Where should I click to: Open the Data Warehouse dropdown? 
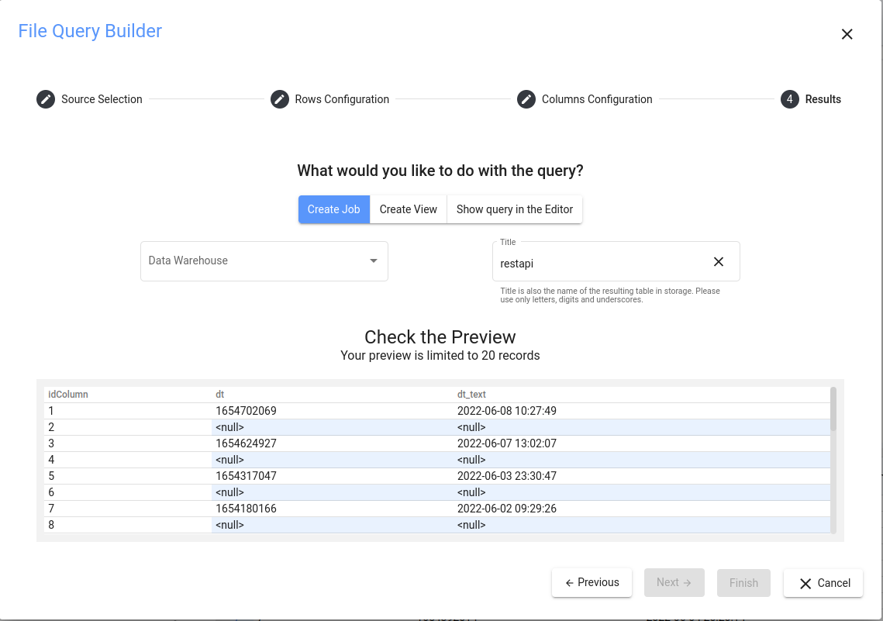[256, 261]
